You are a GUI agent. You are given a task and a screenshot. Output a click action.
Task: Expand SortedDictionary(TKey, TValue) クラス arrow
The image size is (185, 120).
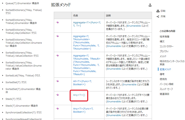click(2, 10)
